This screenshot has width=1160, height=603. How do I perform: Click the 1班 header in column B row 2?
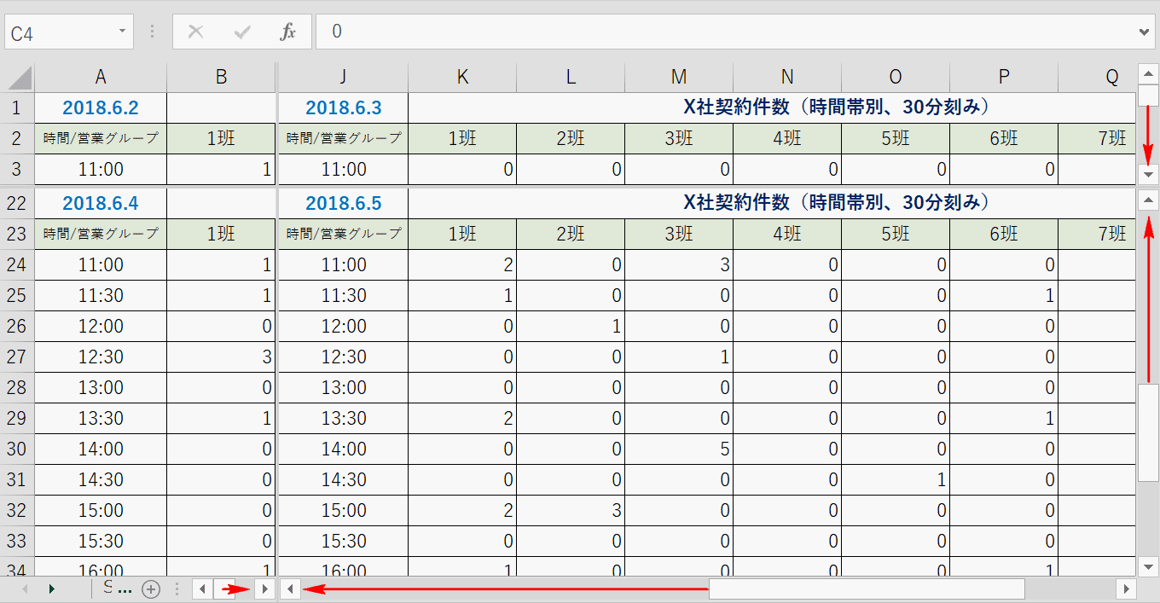[221, 139]
